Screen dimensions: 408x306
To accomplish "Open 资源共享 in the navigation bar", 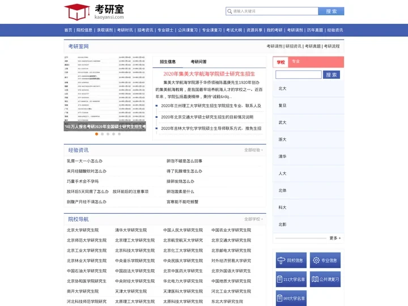I will point(254,30).
